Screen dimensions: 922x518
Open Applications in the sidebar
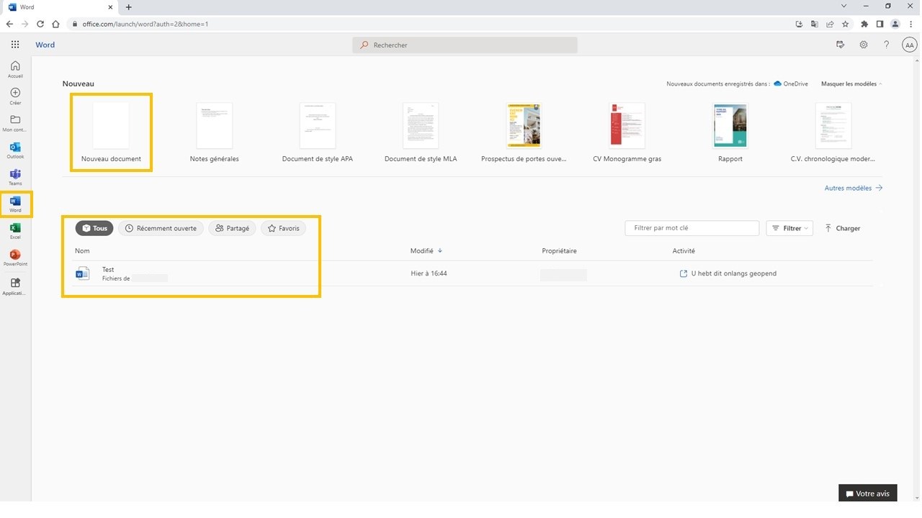15,286
